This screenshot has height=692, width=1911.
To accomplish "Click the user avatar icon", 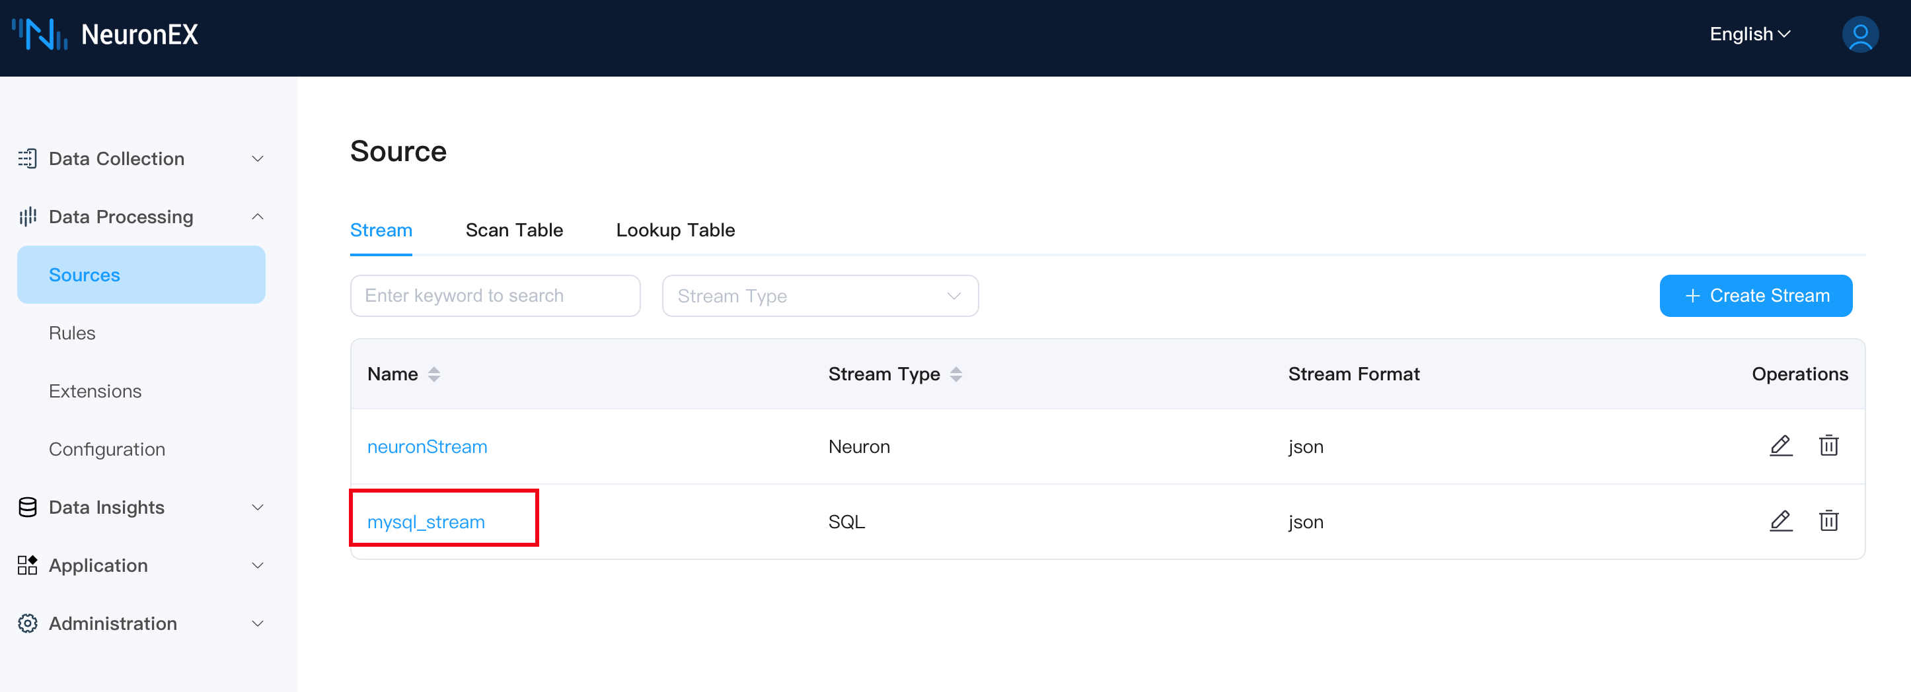I will [x=1860, y=34].
